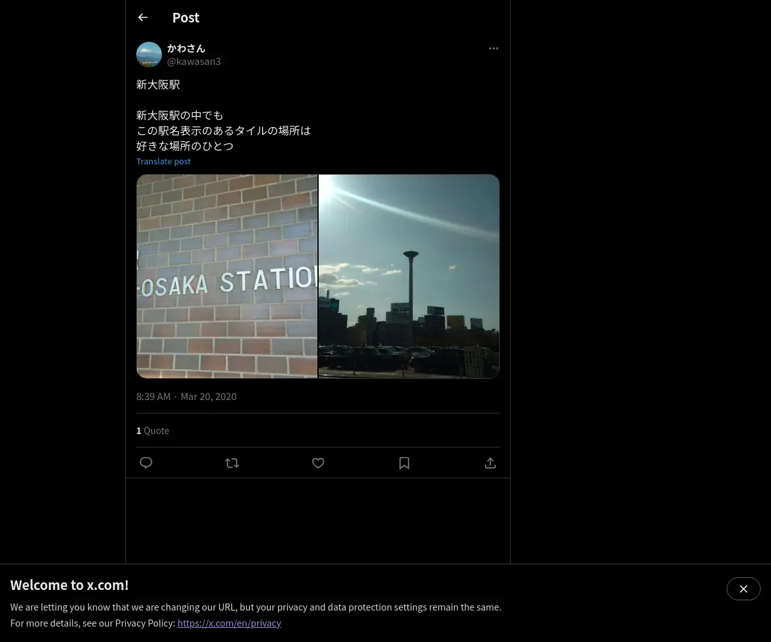Share the post via upload icon
771x642 pixels.
point(490,463)
